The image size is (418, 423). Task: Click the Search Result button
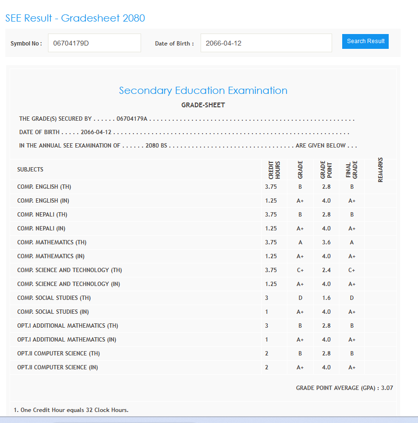(x=365, y=41)
